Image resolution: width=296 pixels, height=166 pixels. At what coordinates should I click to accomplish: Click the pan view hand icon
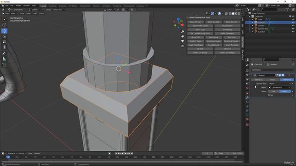click(182, 36)
